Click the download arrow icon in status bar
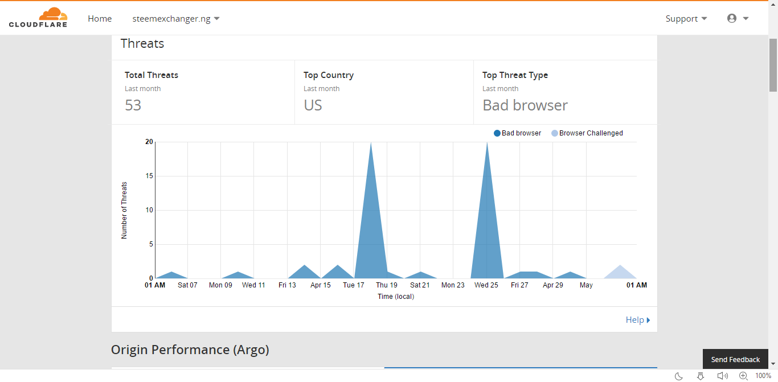 pos(701,376)
